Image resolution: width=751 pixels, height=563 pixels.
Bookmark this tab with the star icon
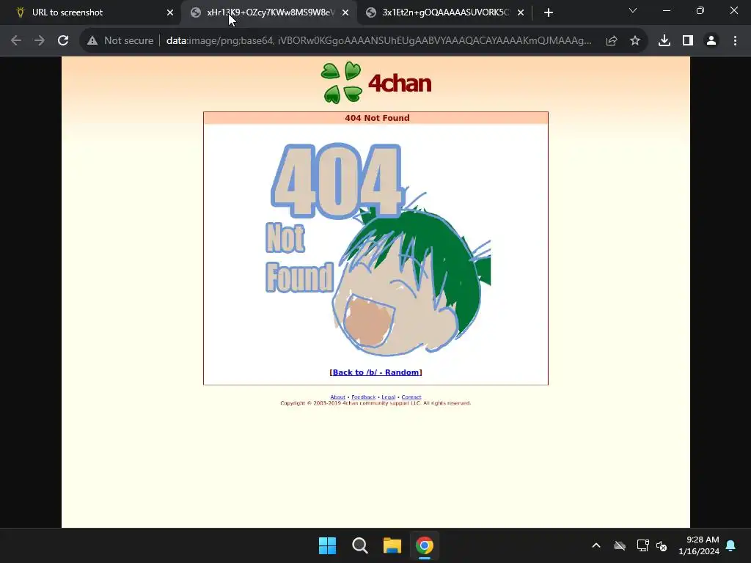tap(635, 41)
